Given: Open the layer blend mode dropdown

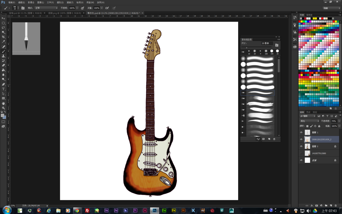Looking at the screenshot, I should pos(309,121).
